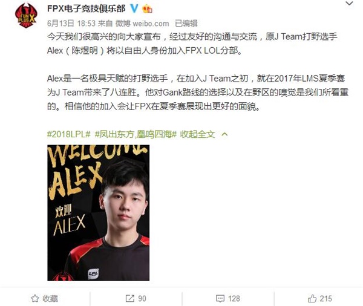
Task: Enlarge the Welcome Alex poster image
Action: point(99,213)
